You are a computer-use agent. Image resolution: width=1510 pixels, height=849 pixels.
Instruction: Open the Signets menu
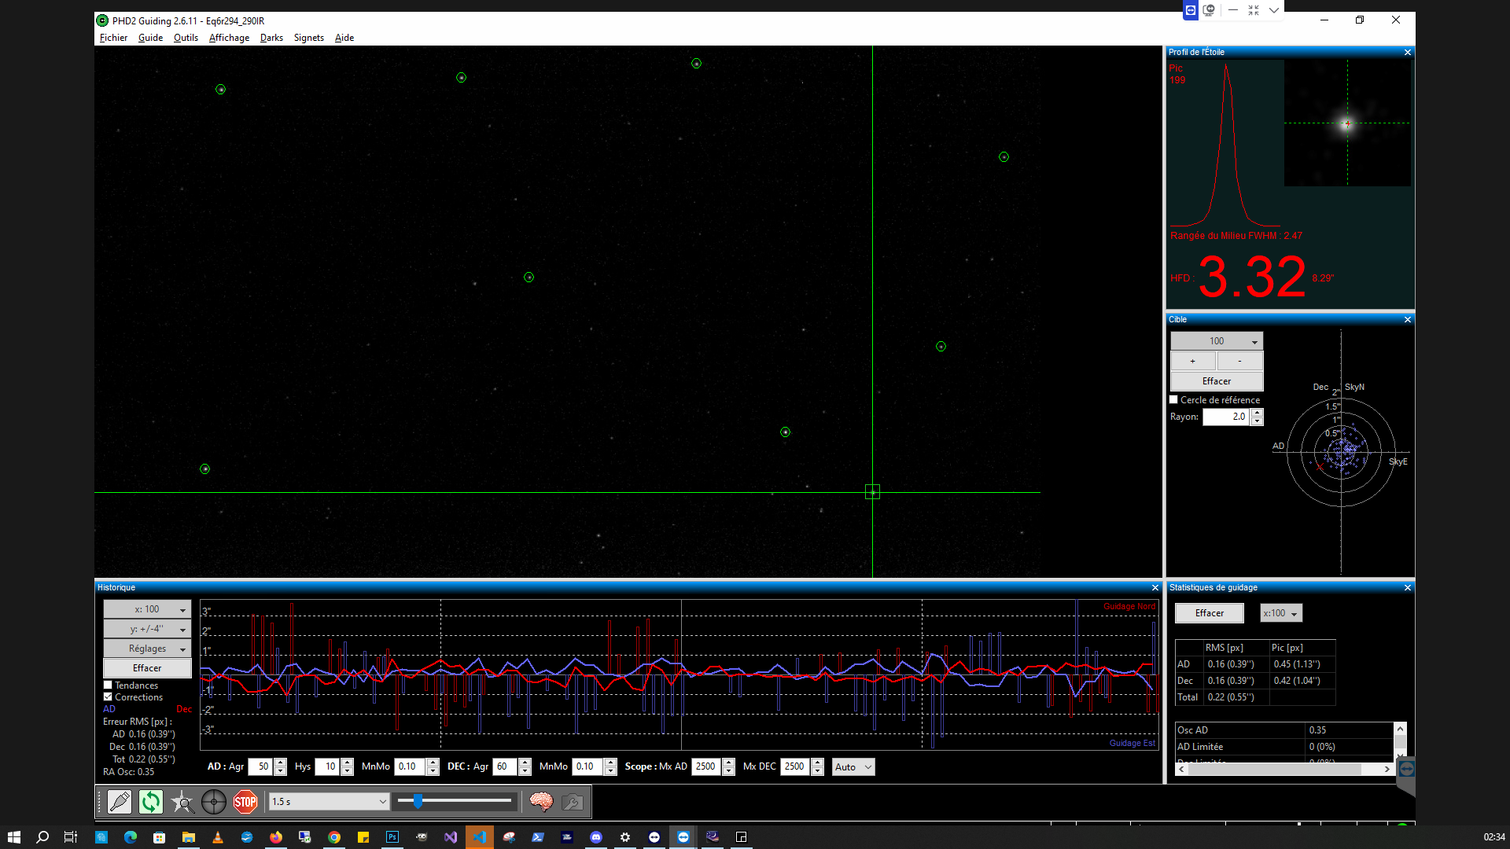(309, 38)
